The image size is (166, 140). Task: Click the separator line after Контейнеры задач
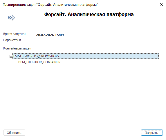point(37,48)
